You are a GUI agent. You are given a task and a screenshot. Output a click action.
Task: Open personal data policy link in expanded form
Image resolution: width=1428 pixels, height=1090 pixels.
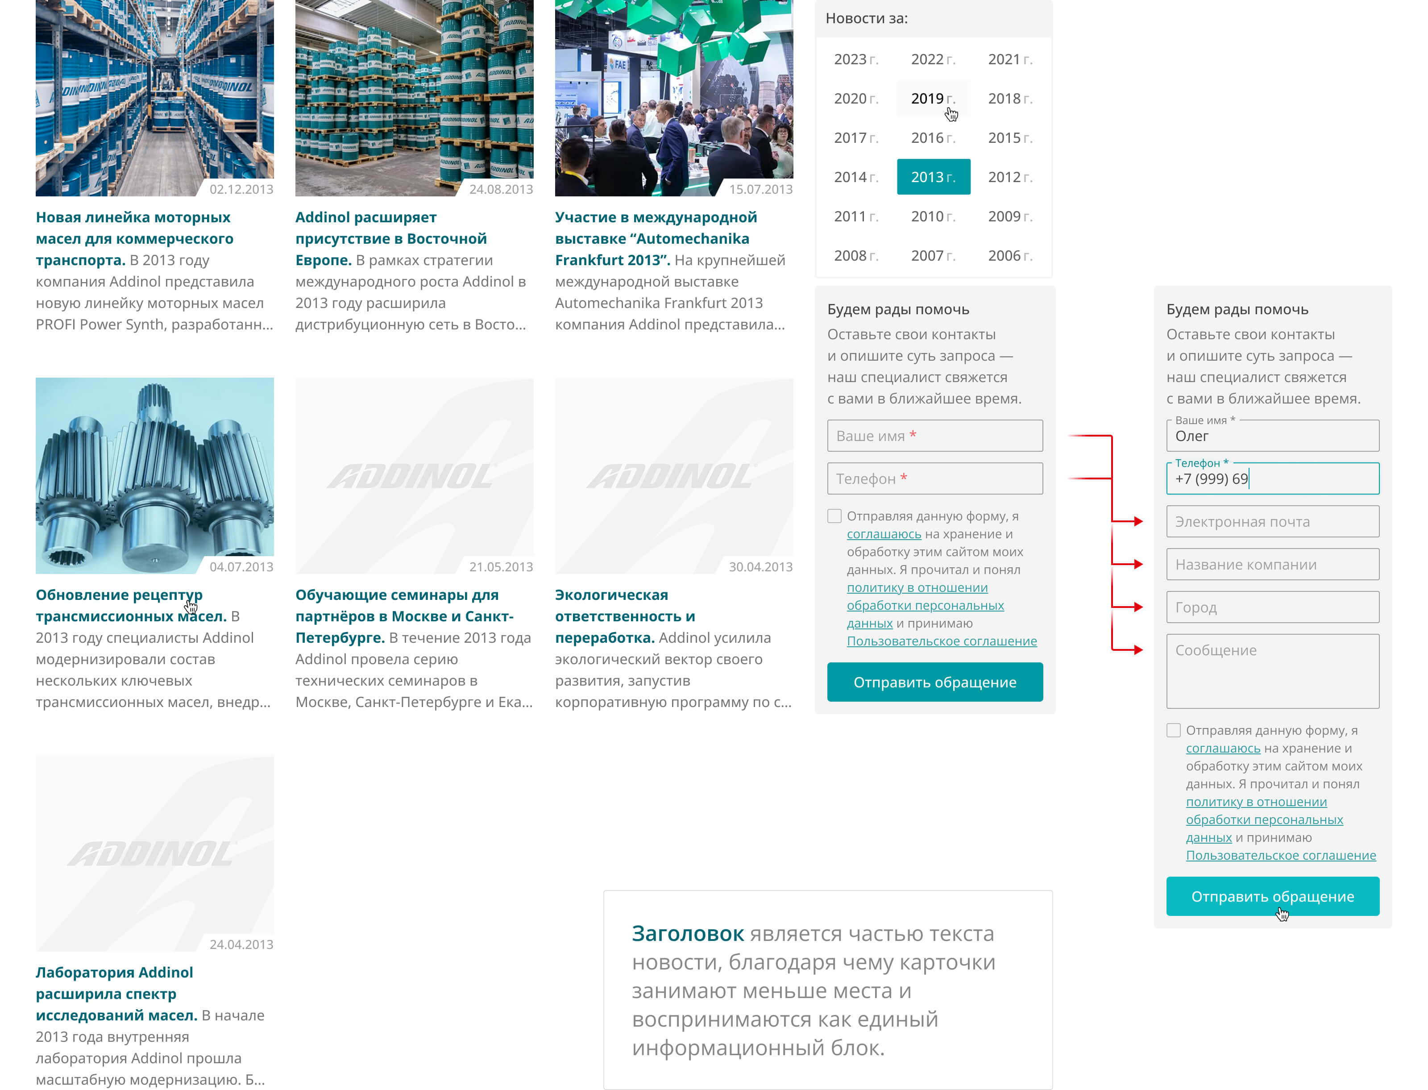1264,820
